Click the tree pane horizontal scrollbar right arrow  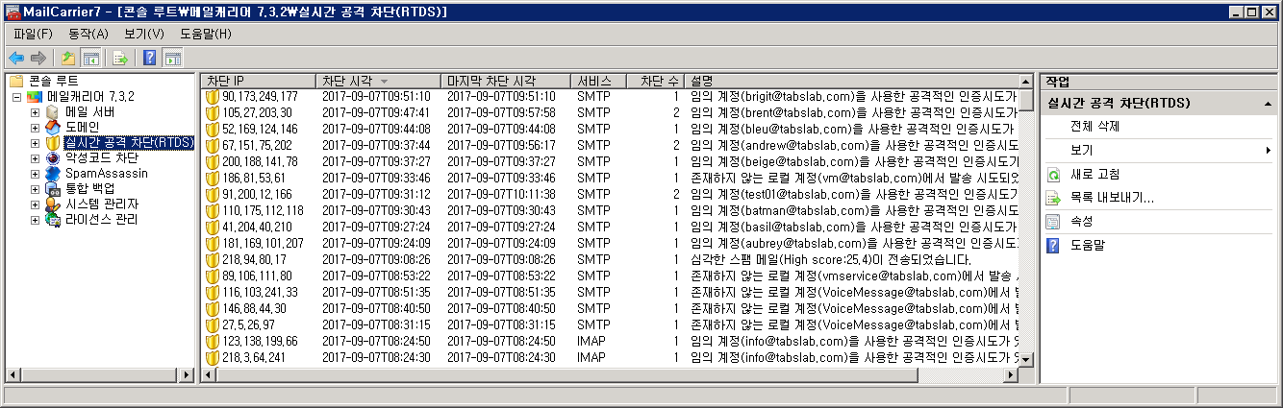187,375
